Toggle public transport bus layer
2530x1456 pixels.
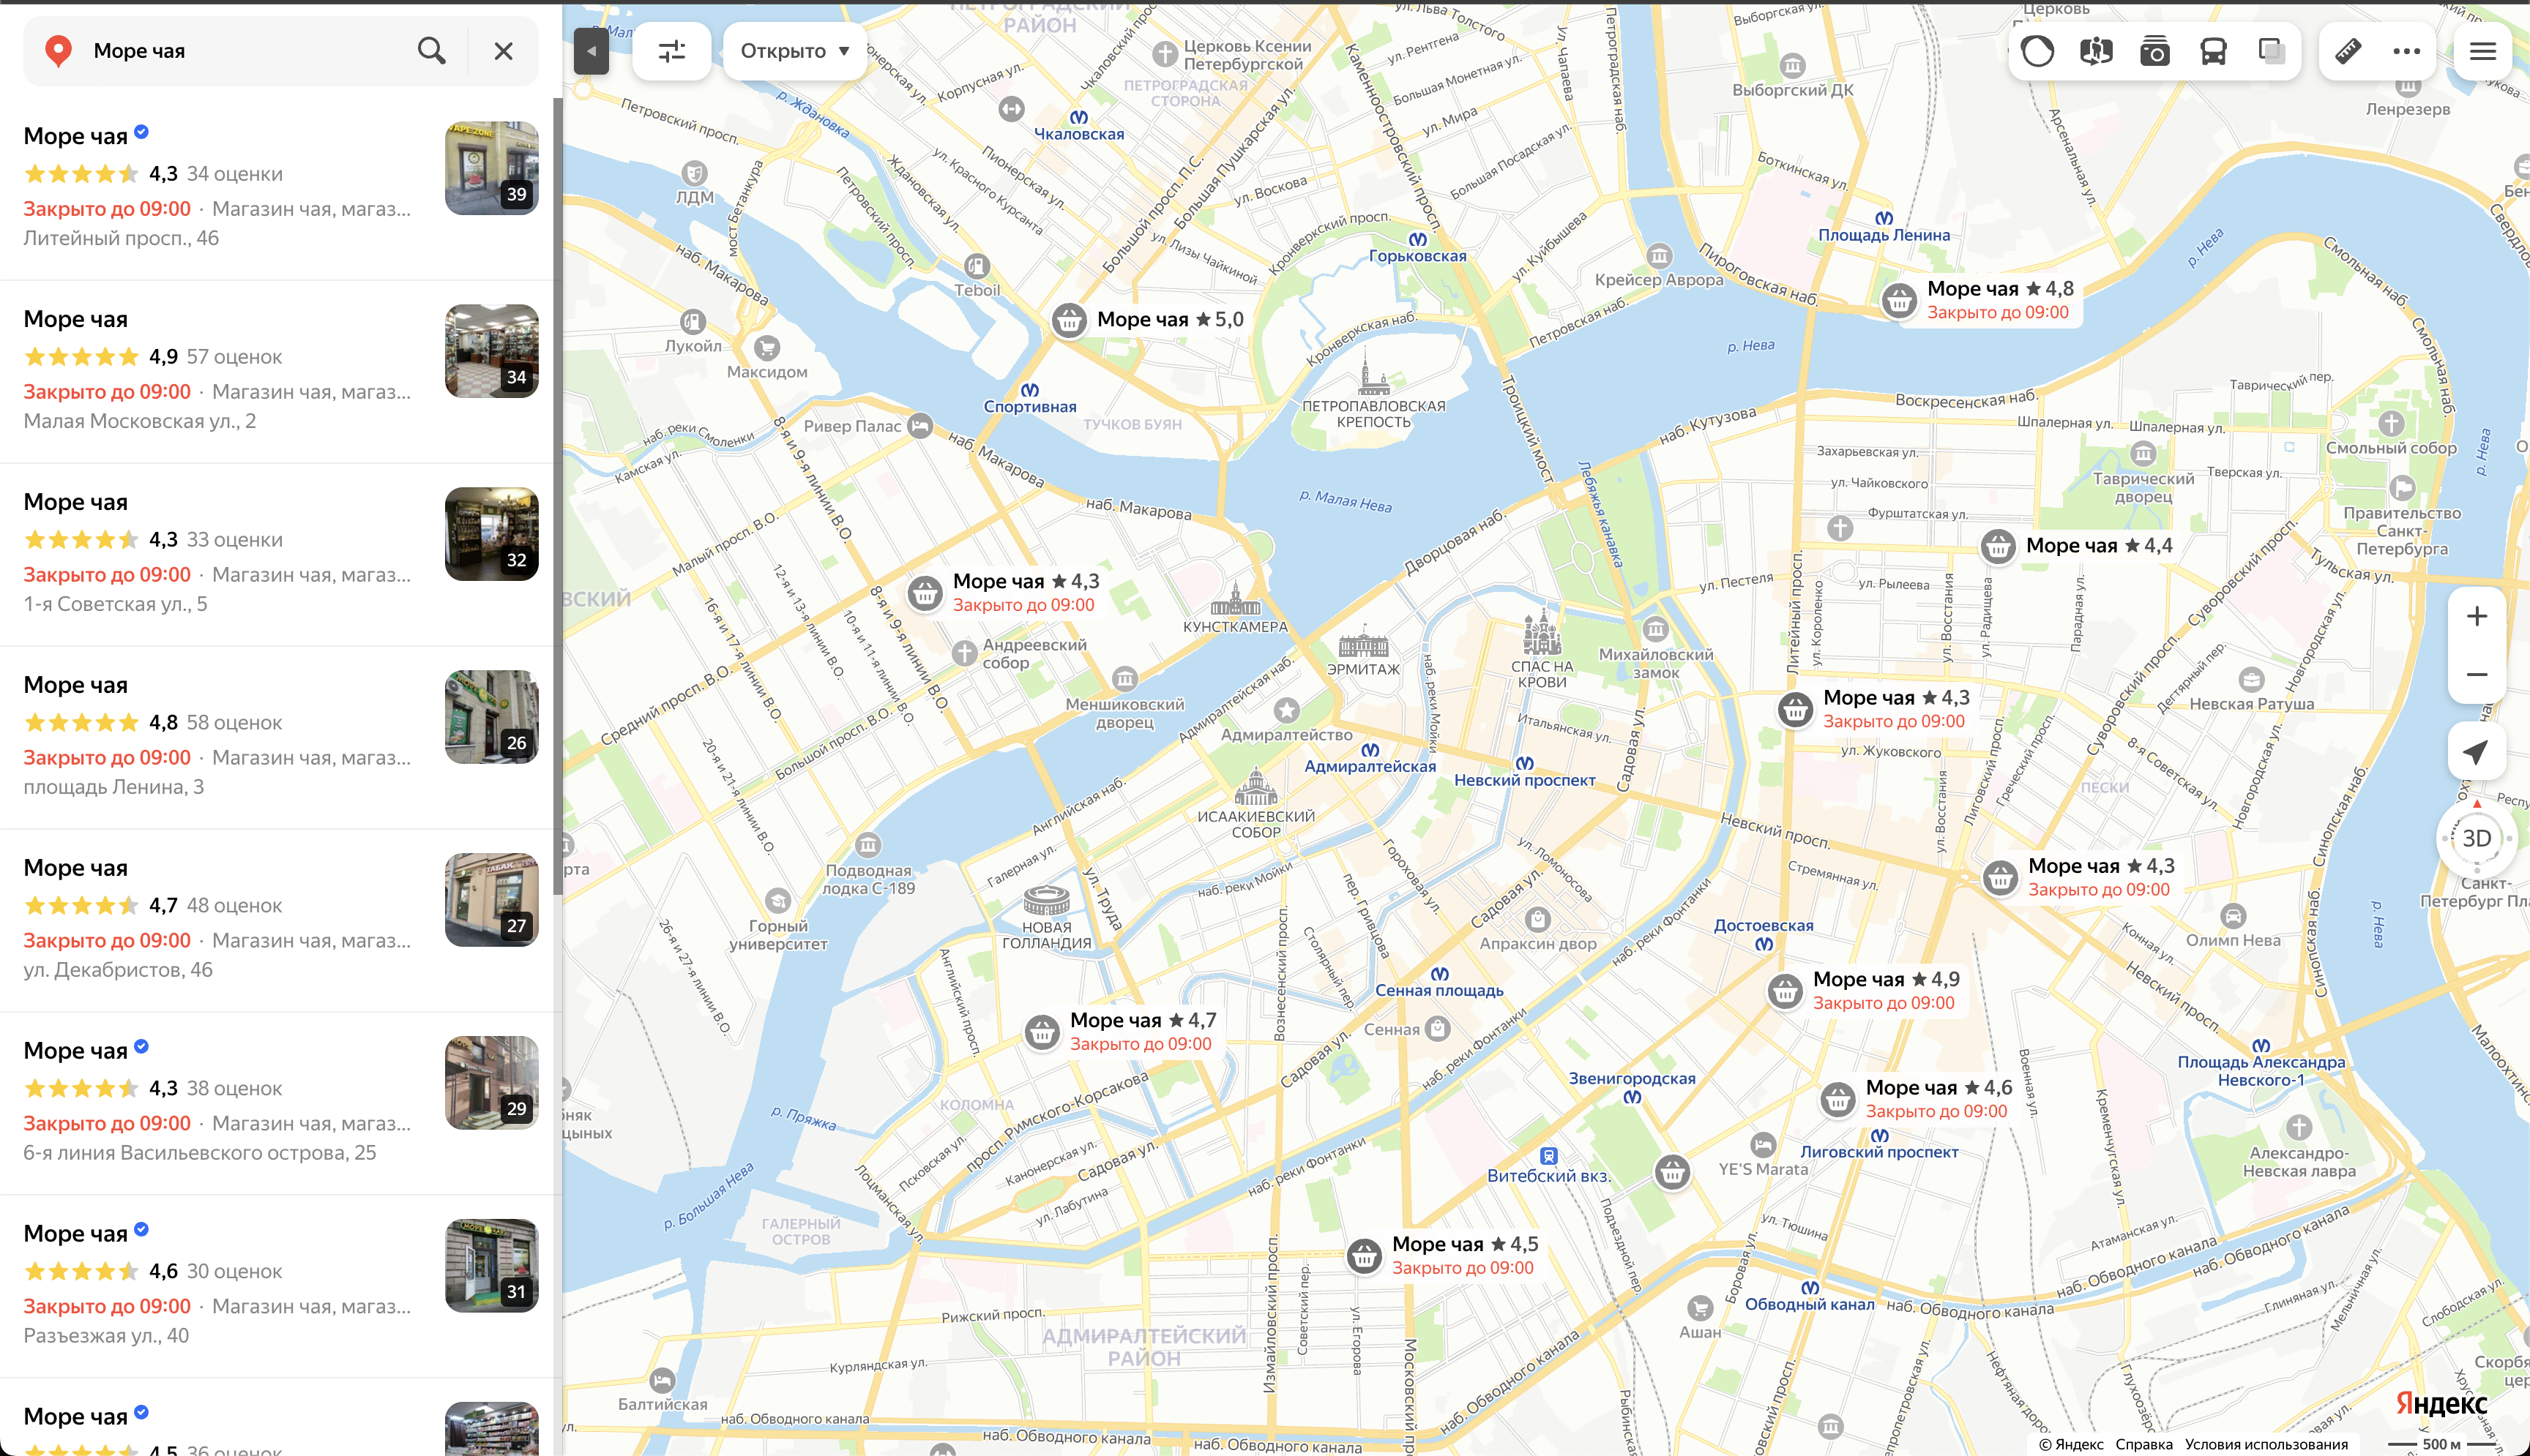pyautogui.click(x=2213, y=51)
